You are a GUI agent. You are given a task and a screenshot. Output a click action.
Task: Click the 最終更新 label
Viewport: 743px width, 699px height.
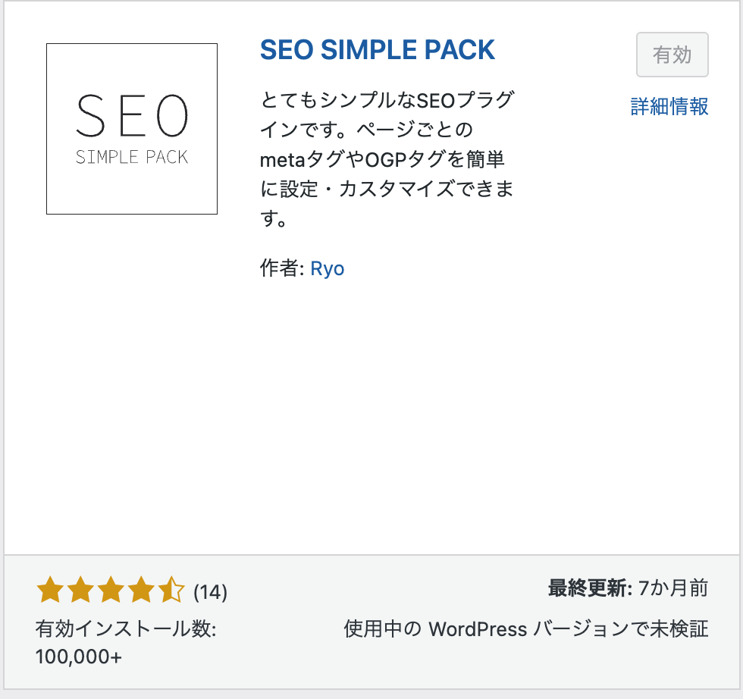[x=590, y=588]
